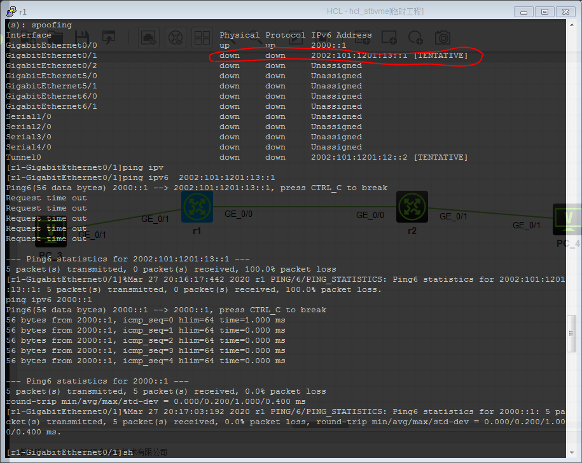Click the r2 router name label

pos(412,231)
